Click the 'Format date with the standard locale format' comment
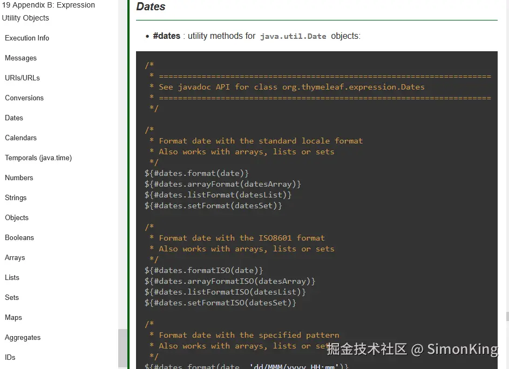This screenshot has height=369, width=509. [261, 141]
